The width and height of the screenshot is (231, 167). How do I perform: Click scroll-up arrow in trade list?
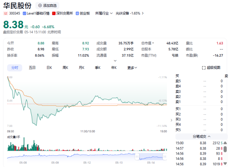[x=225, y=143]
